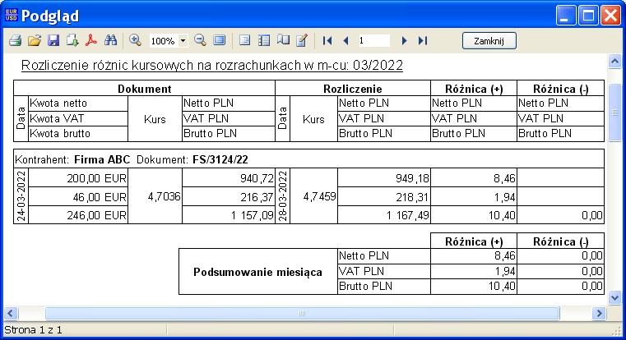Screen dimensions: 626x340
Task: Open a report file with folder icon
Action: tap(34, 40)
